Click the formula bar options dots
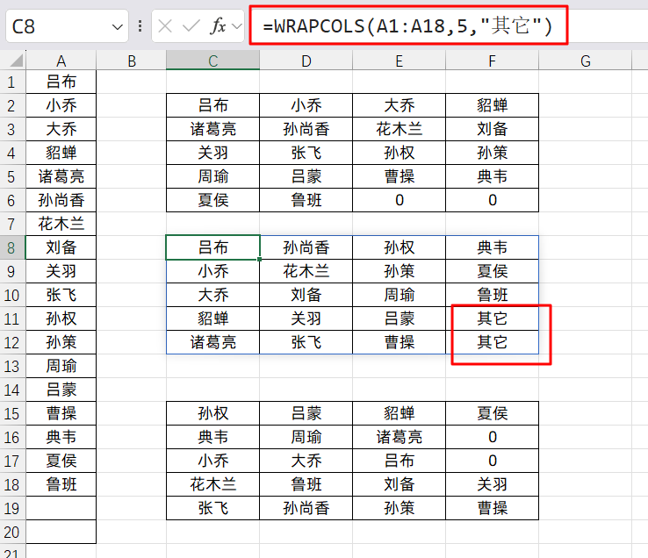Image resolution: width=648 pixels, height=558 pixels. tap(140, 26)
